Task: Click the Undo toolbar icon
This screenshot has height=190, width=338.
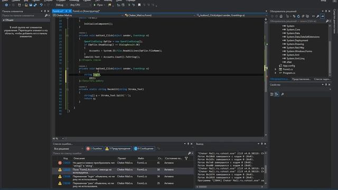Action: (x=41, y=5)
